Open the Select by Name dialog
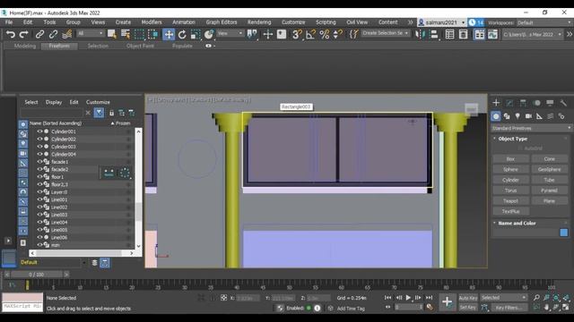Image resolution: width=574 pixels, height=322 pixels. [x=126, y=34]
